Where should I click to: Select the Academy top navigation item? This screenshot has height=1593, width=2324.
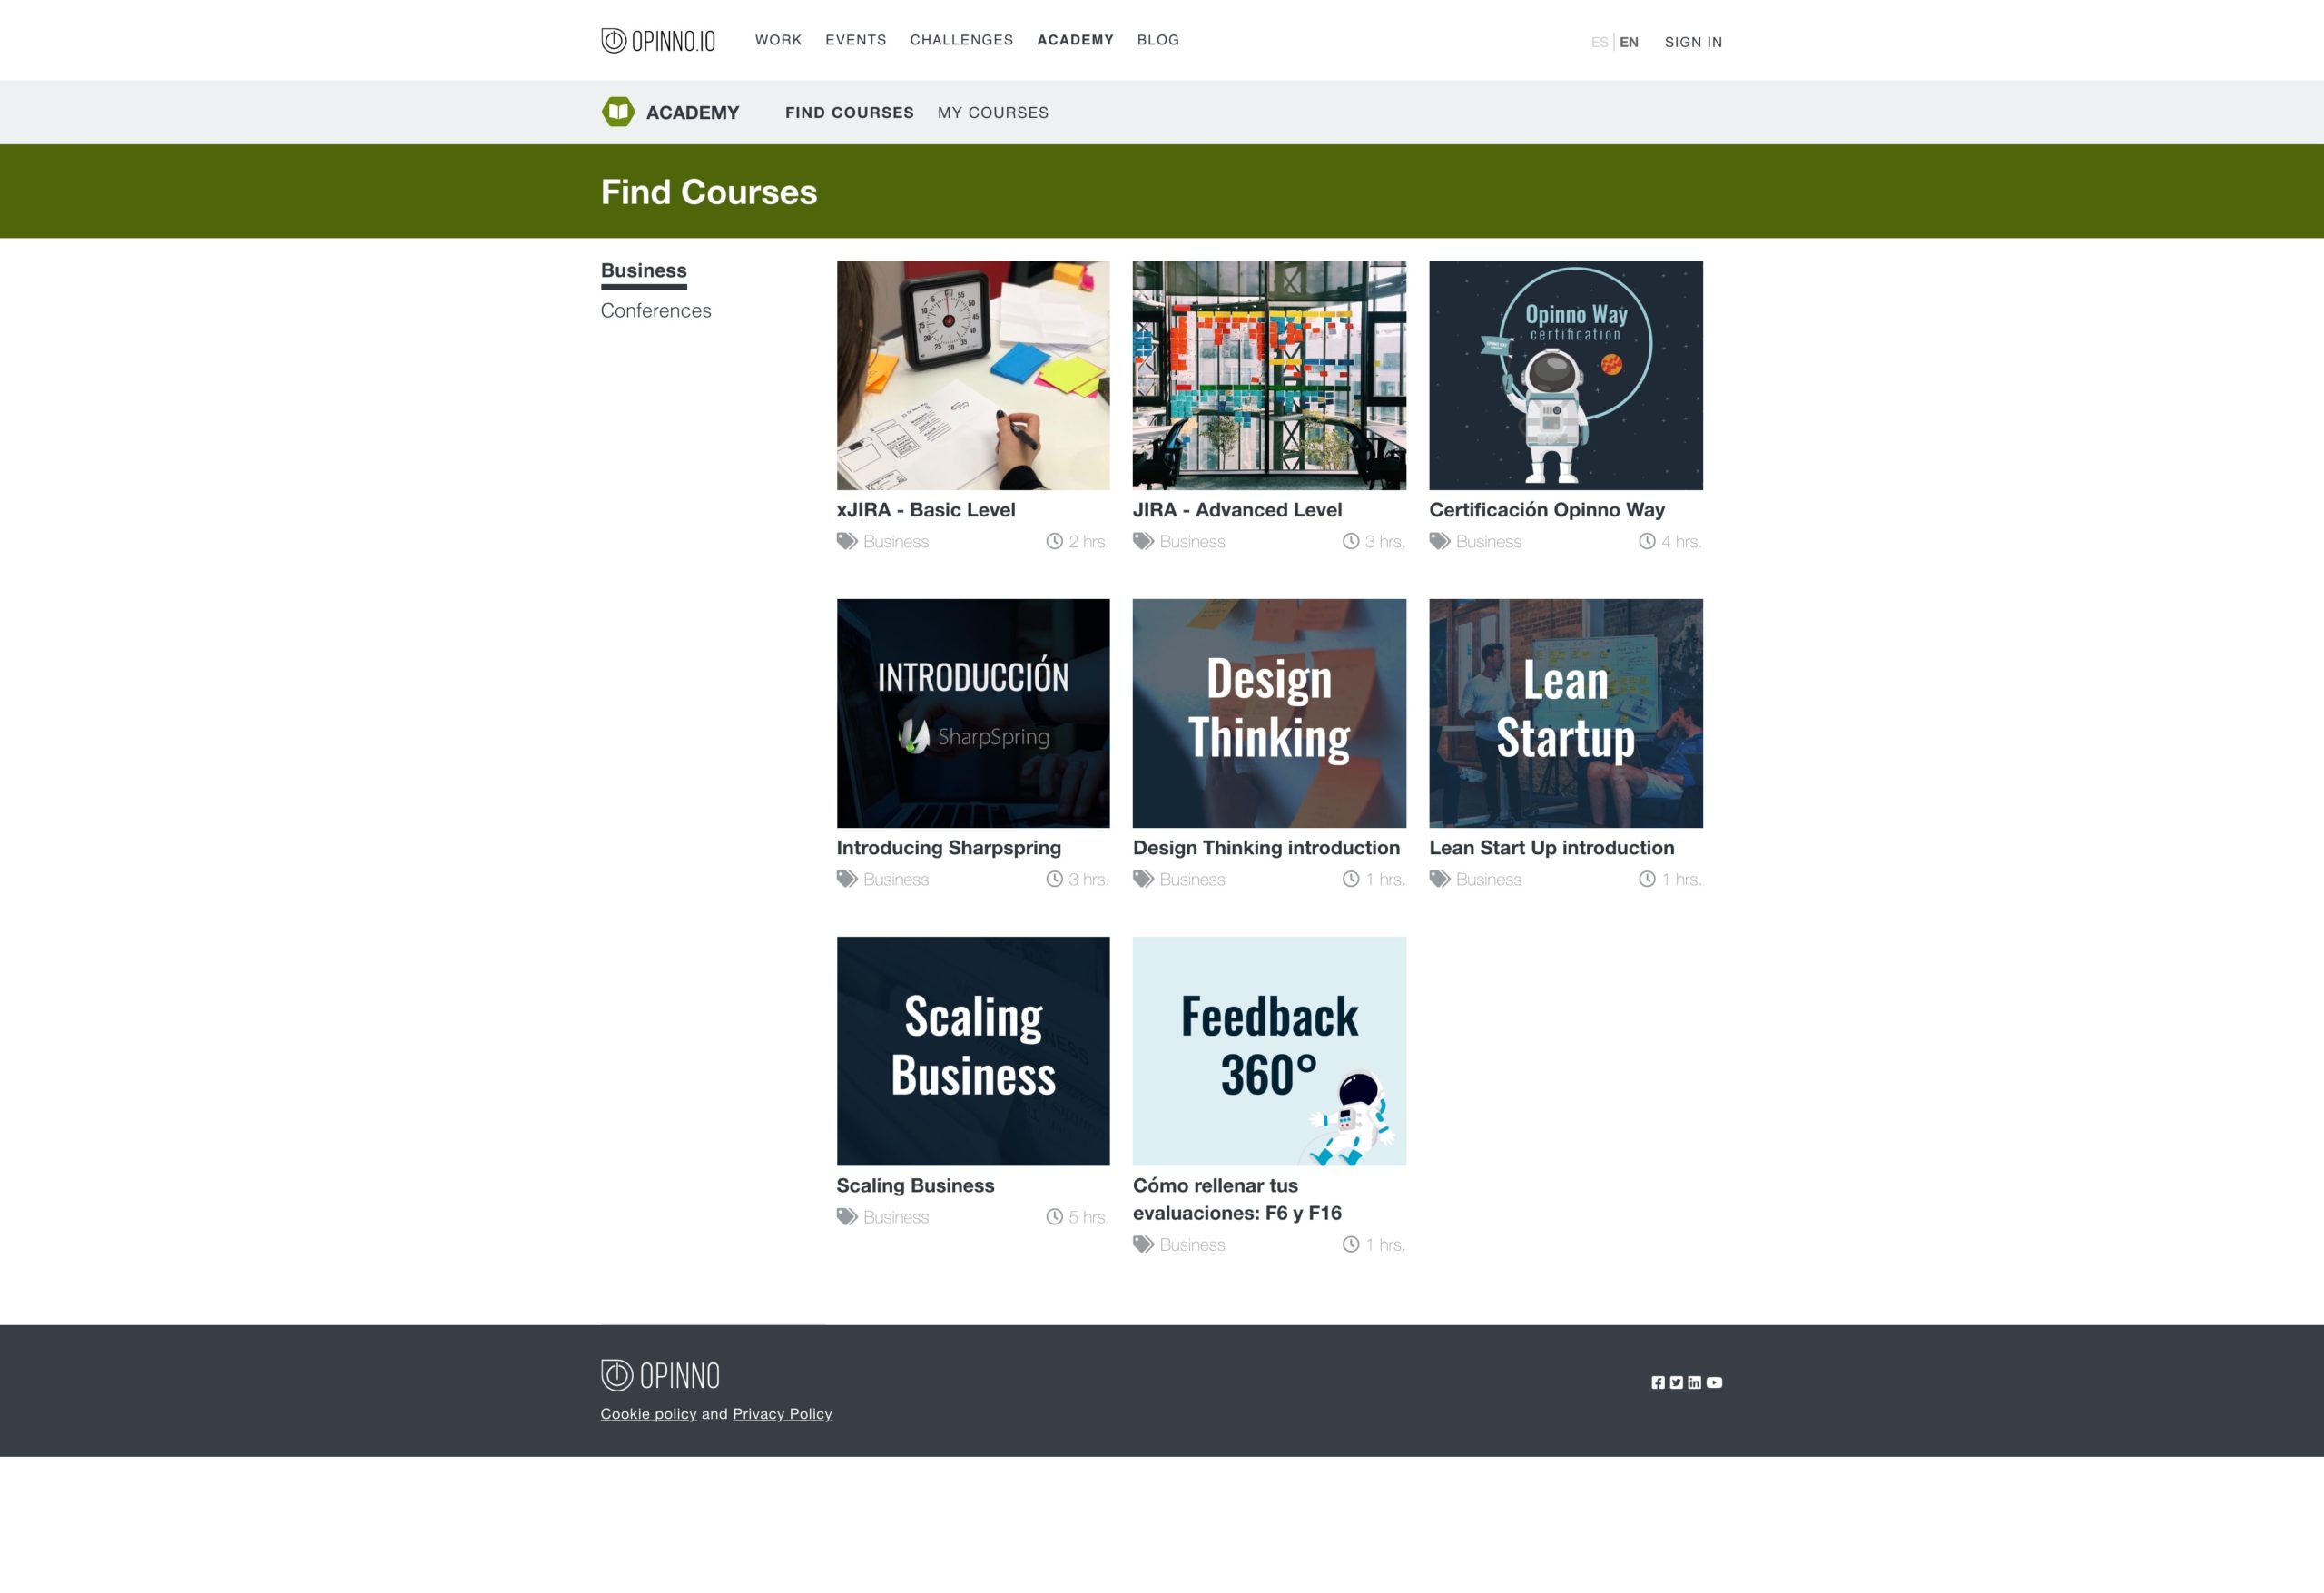pyautogui.click(x=1075, y=40)
